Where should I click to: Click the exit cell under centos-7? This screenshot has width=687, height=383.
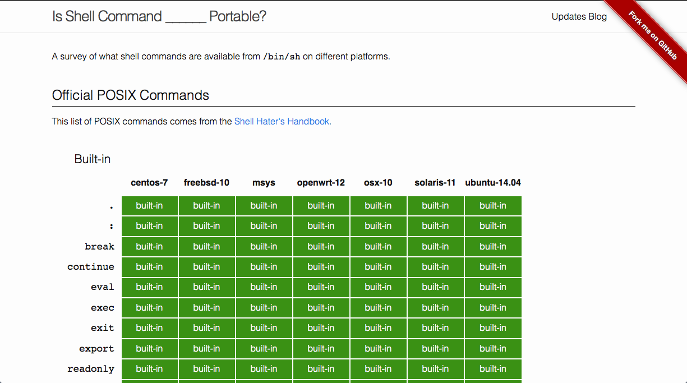coord(149,327)
